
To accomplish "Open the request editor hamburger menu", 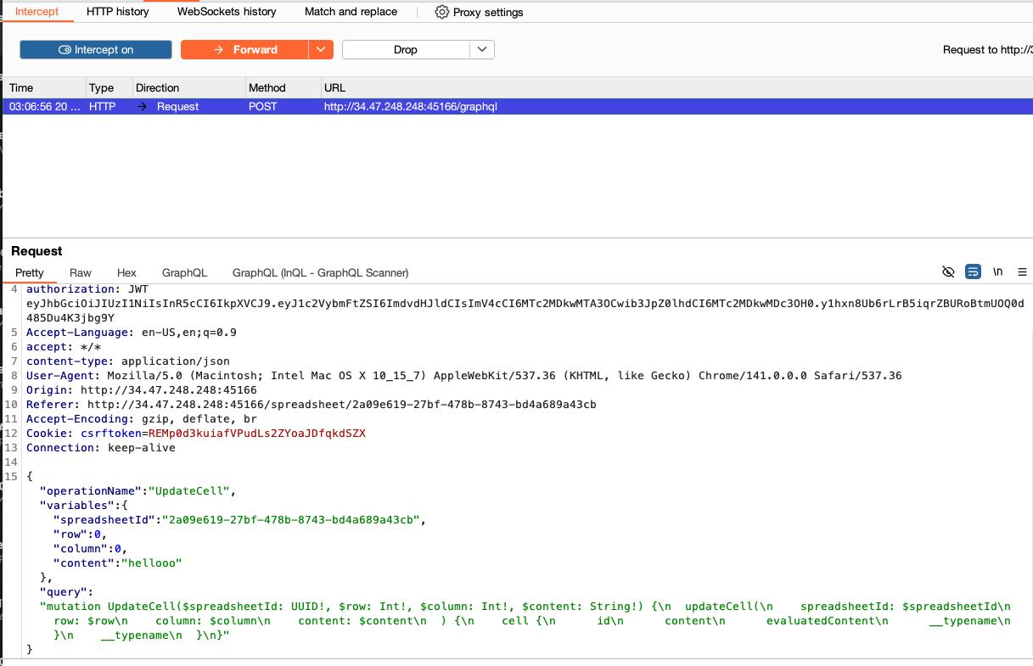I will (x=1022, y=271).
